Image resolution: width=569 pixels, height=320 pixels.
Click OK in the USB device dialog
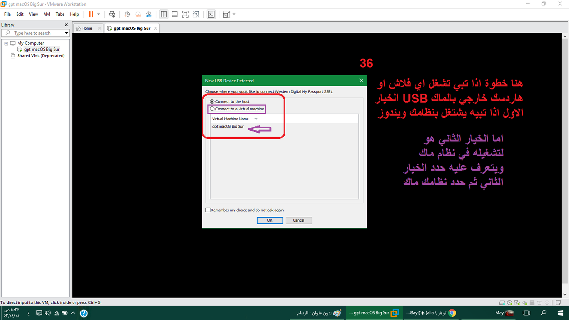(x=270, y=220)
